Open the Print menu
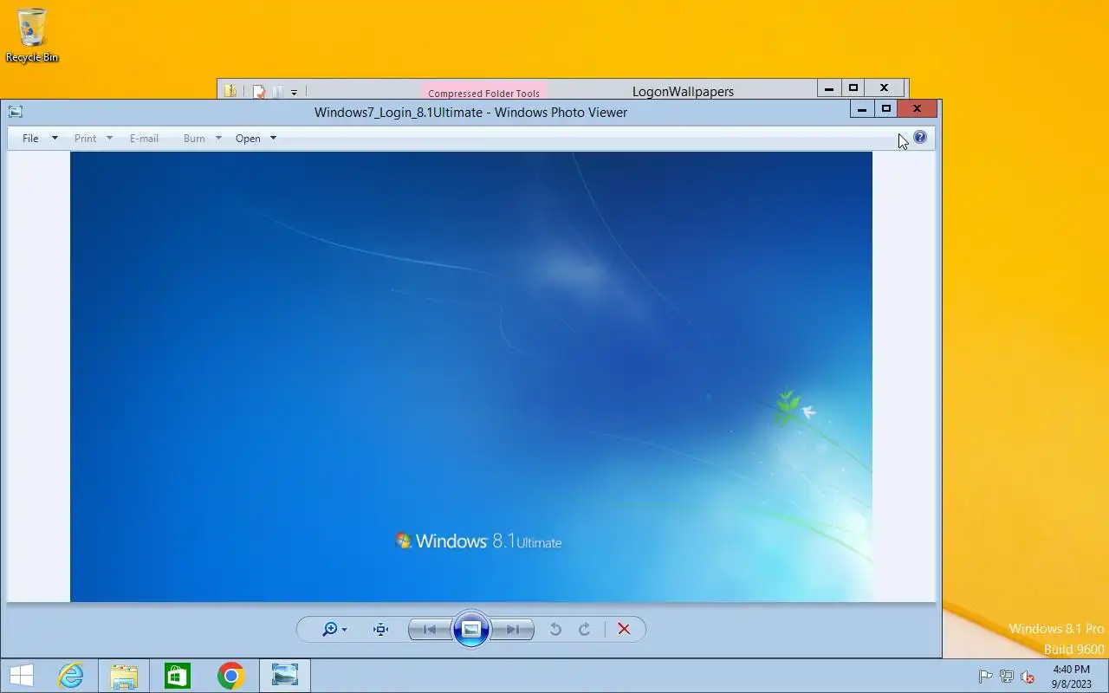The width and height of the screenshot is (1109, 693). point(85,139)
